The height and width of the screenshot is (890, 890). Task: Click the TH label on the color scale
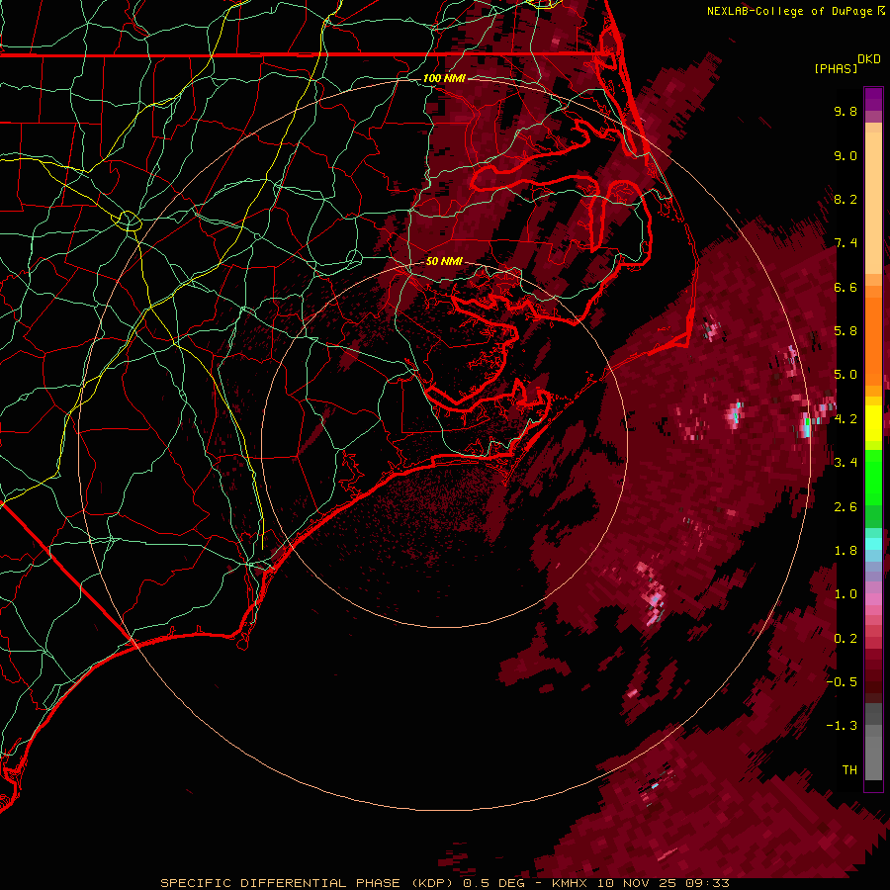click(849, 770)
